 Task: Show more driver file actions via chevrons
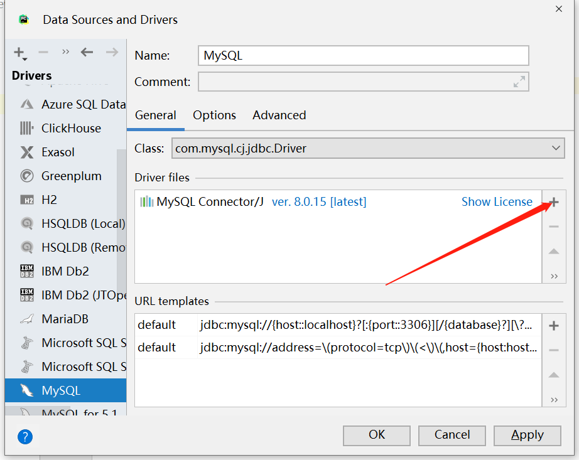pyautogui.click(x=554, y=276)
